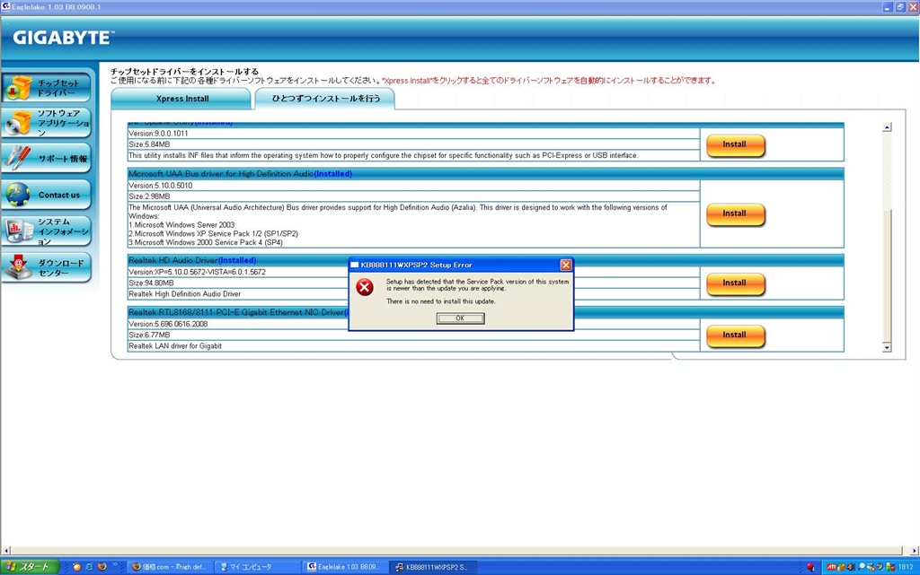Open the システムインフォメーション sidebar section
This screenshot has height=575, width=920.
(47, 231)
